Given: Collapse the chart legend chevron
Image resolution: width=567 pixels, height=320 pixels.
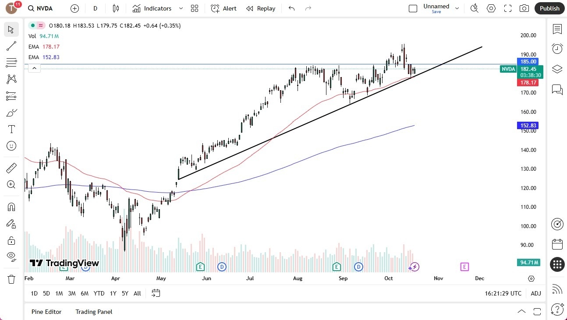Looking at the screenshot, I should pyautogui.click(x=34, y=68).
